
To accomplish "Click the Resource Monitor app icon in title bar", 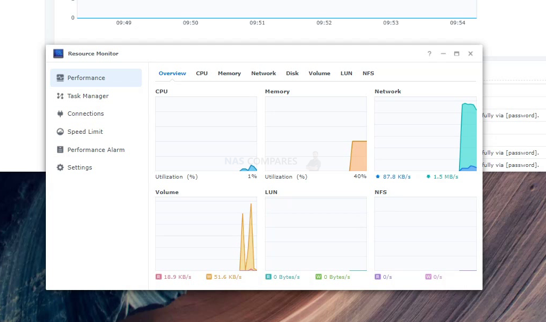I will coord(58,53).
